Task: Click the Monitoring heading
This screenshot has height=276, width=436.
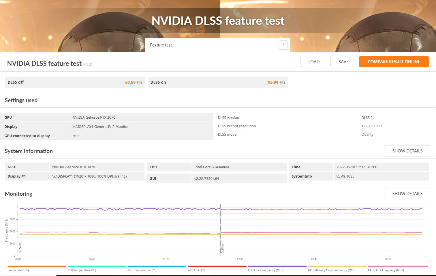Action: click(18, 194)
